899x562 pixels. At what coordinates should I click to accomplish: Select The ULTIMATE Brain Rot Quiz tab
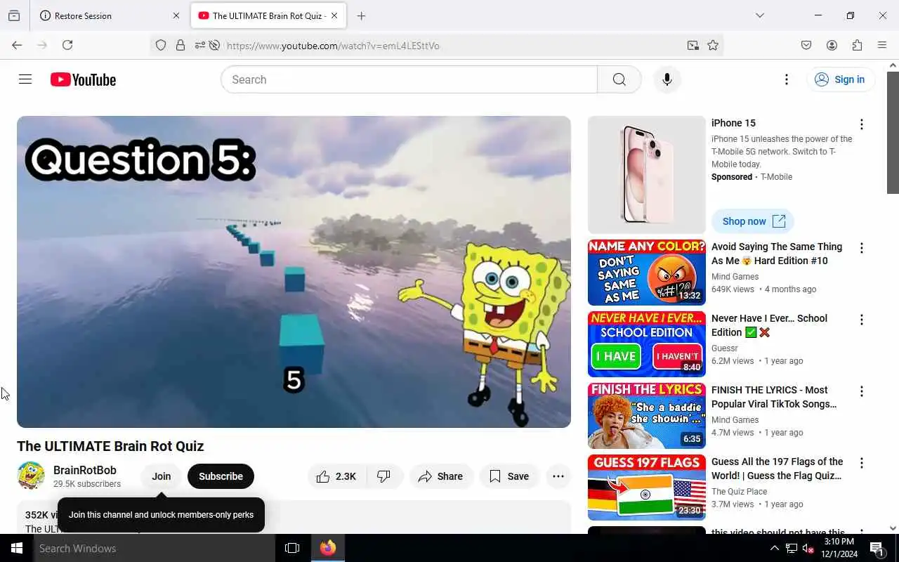coord(269,15)
